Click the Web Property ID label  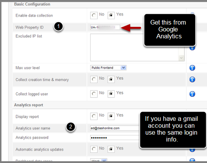point(30,27)
